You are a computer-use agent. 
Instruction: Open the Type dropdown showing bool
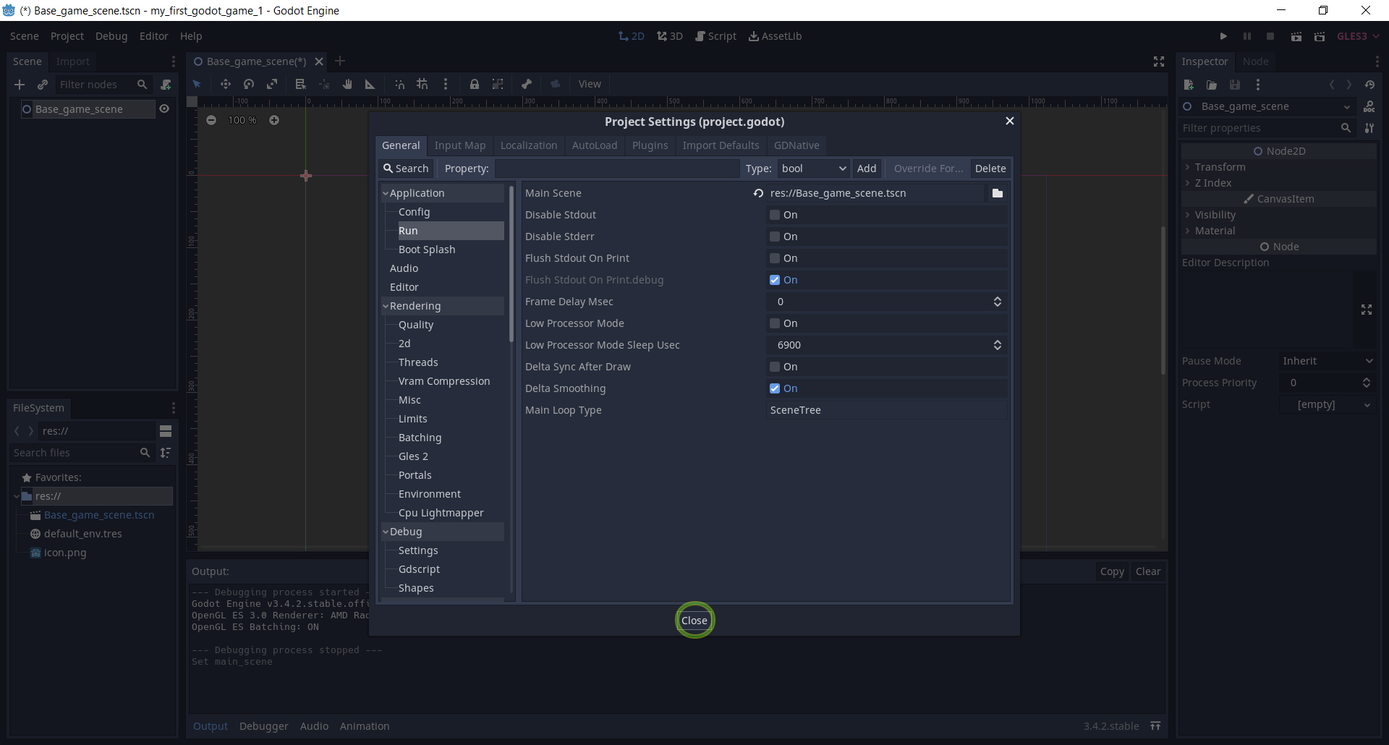coord(813,169)
